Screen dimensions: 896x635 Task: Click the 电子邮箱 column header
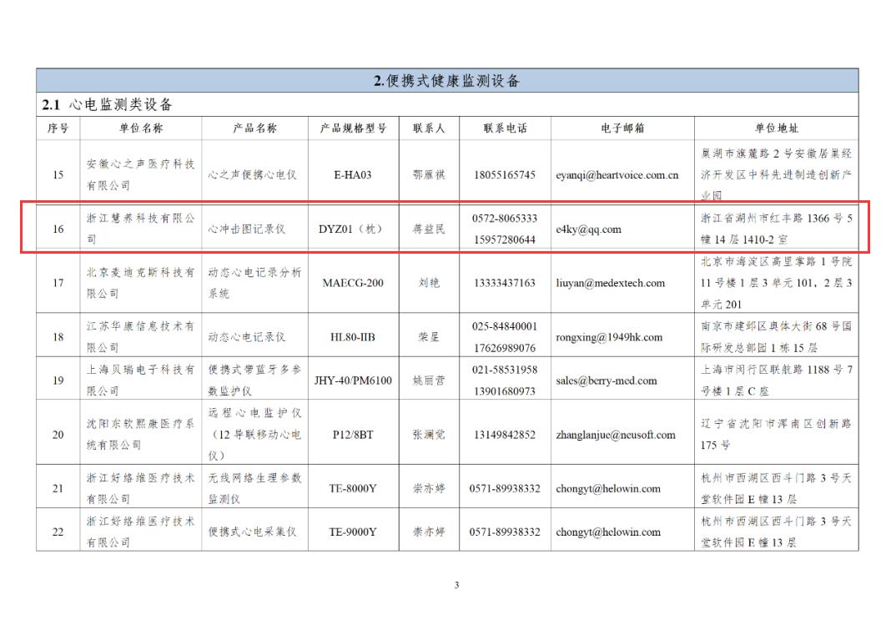point(622,129)
